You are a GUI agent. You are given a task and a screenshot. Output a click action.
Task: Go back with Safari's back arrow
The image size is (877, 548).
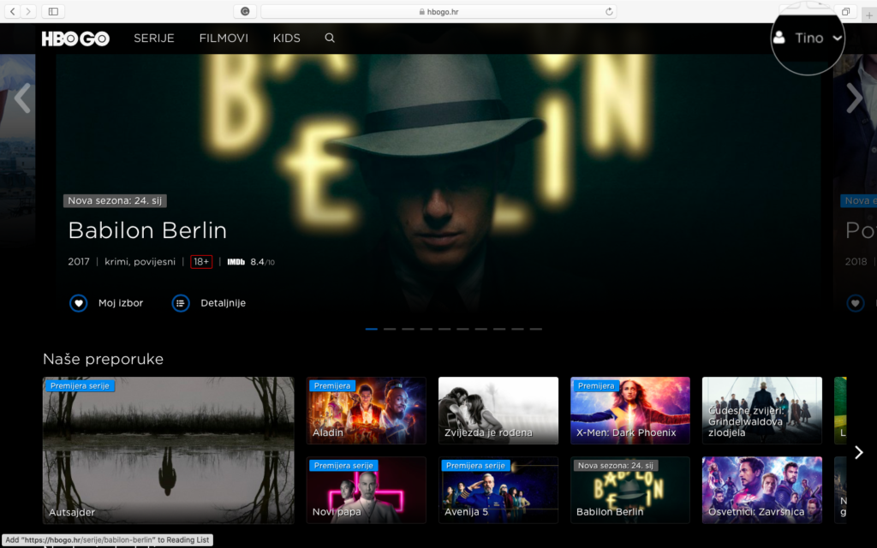click(13, 11)
